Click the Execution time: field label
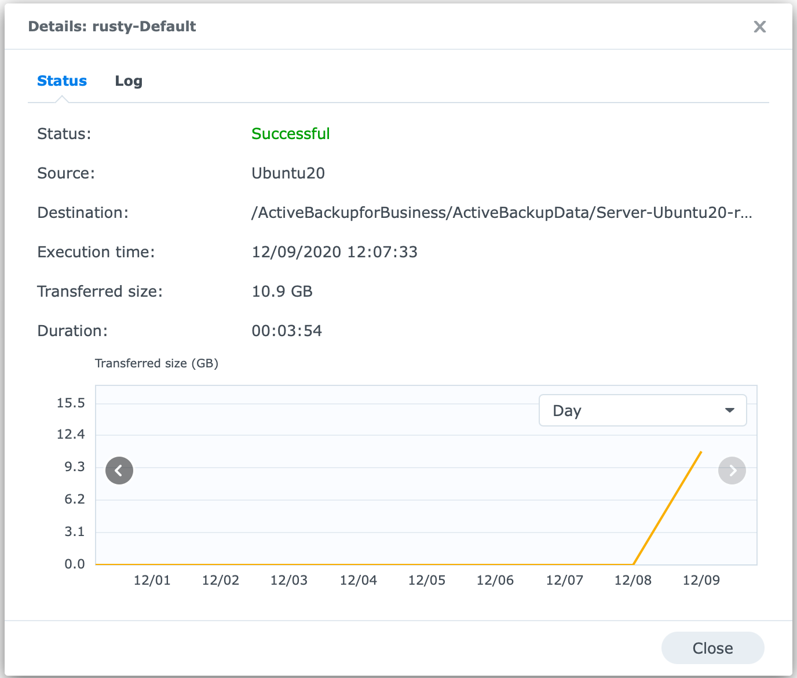The height and width of the screenshot is (678, 797). [x=96, y=252]
